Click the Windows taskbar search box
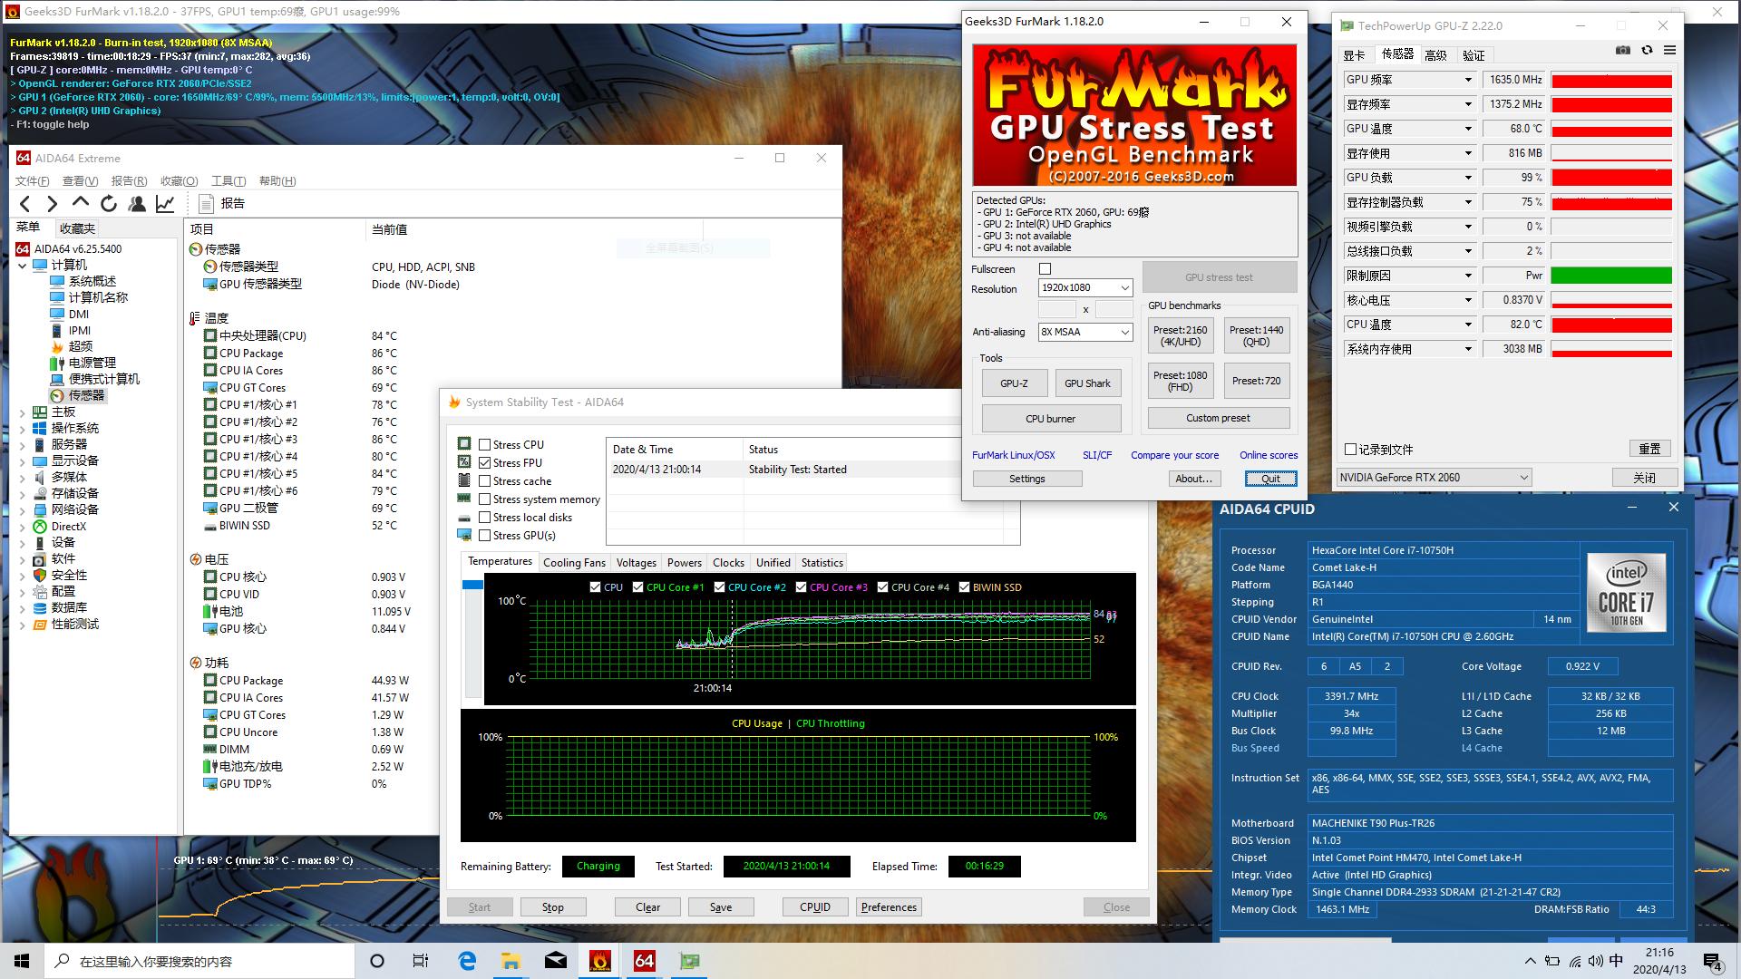The image size is (1741, 979). coord(199,961)
